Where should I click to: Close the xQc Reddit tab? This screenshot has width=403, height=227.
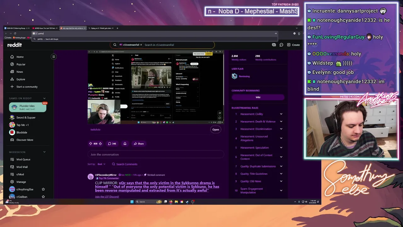click(84, 28)
